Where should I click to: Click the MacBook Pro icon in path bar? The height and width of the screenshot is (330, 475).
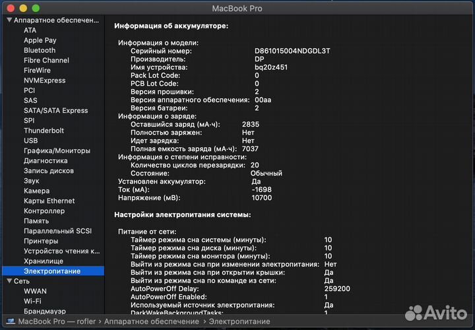click(9, 322)
